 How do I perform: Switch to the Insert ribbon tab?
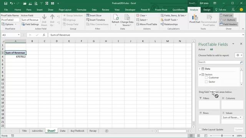pos(40,10)
